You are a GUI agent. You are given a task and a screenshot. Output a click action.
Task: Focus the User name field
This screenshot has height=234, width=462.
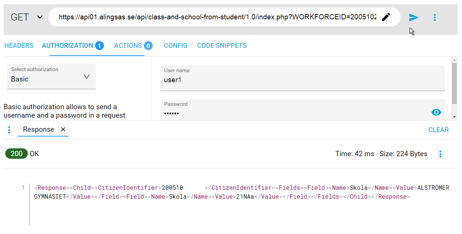[x=302, y=78]
